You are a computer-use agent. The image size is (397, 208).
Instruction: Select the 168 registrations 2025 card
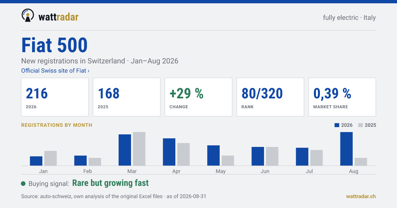[127, 97]
